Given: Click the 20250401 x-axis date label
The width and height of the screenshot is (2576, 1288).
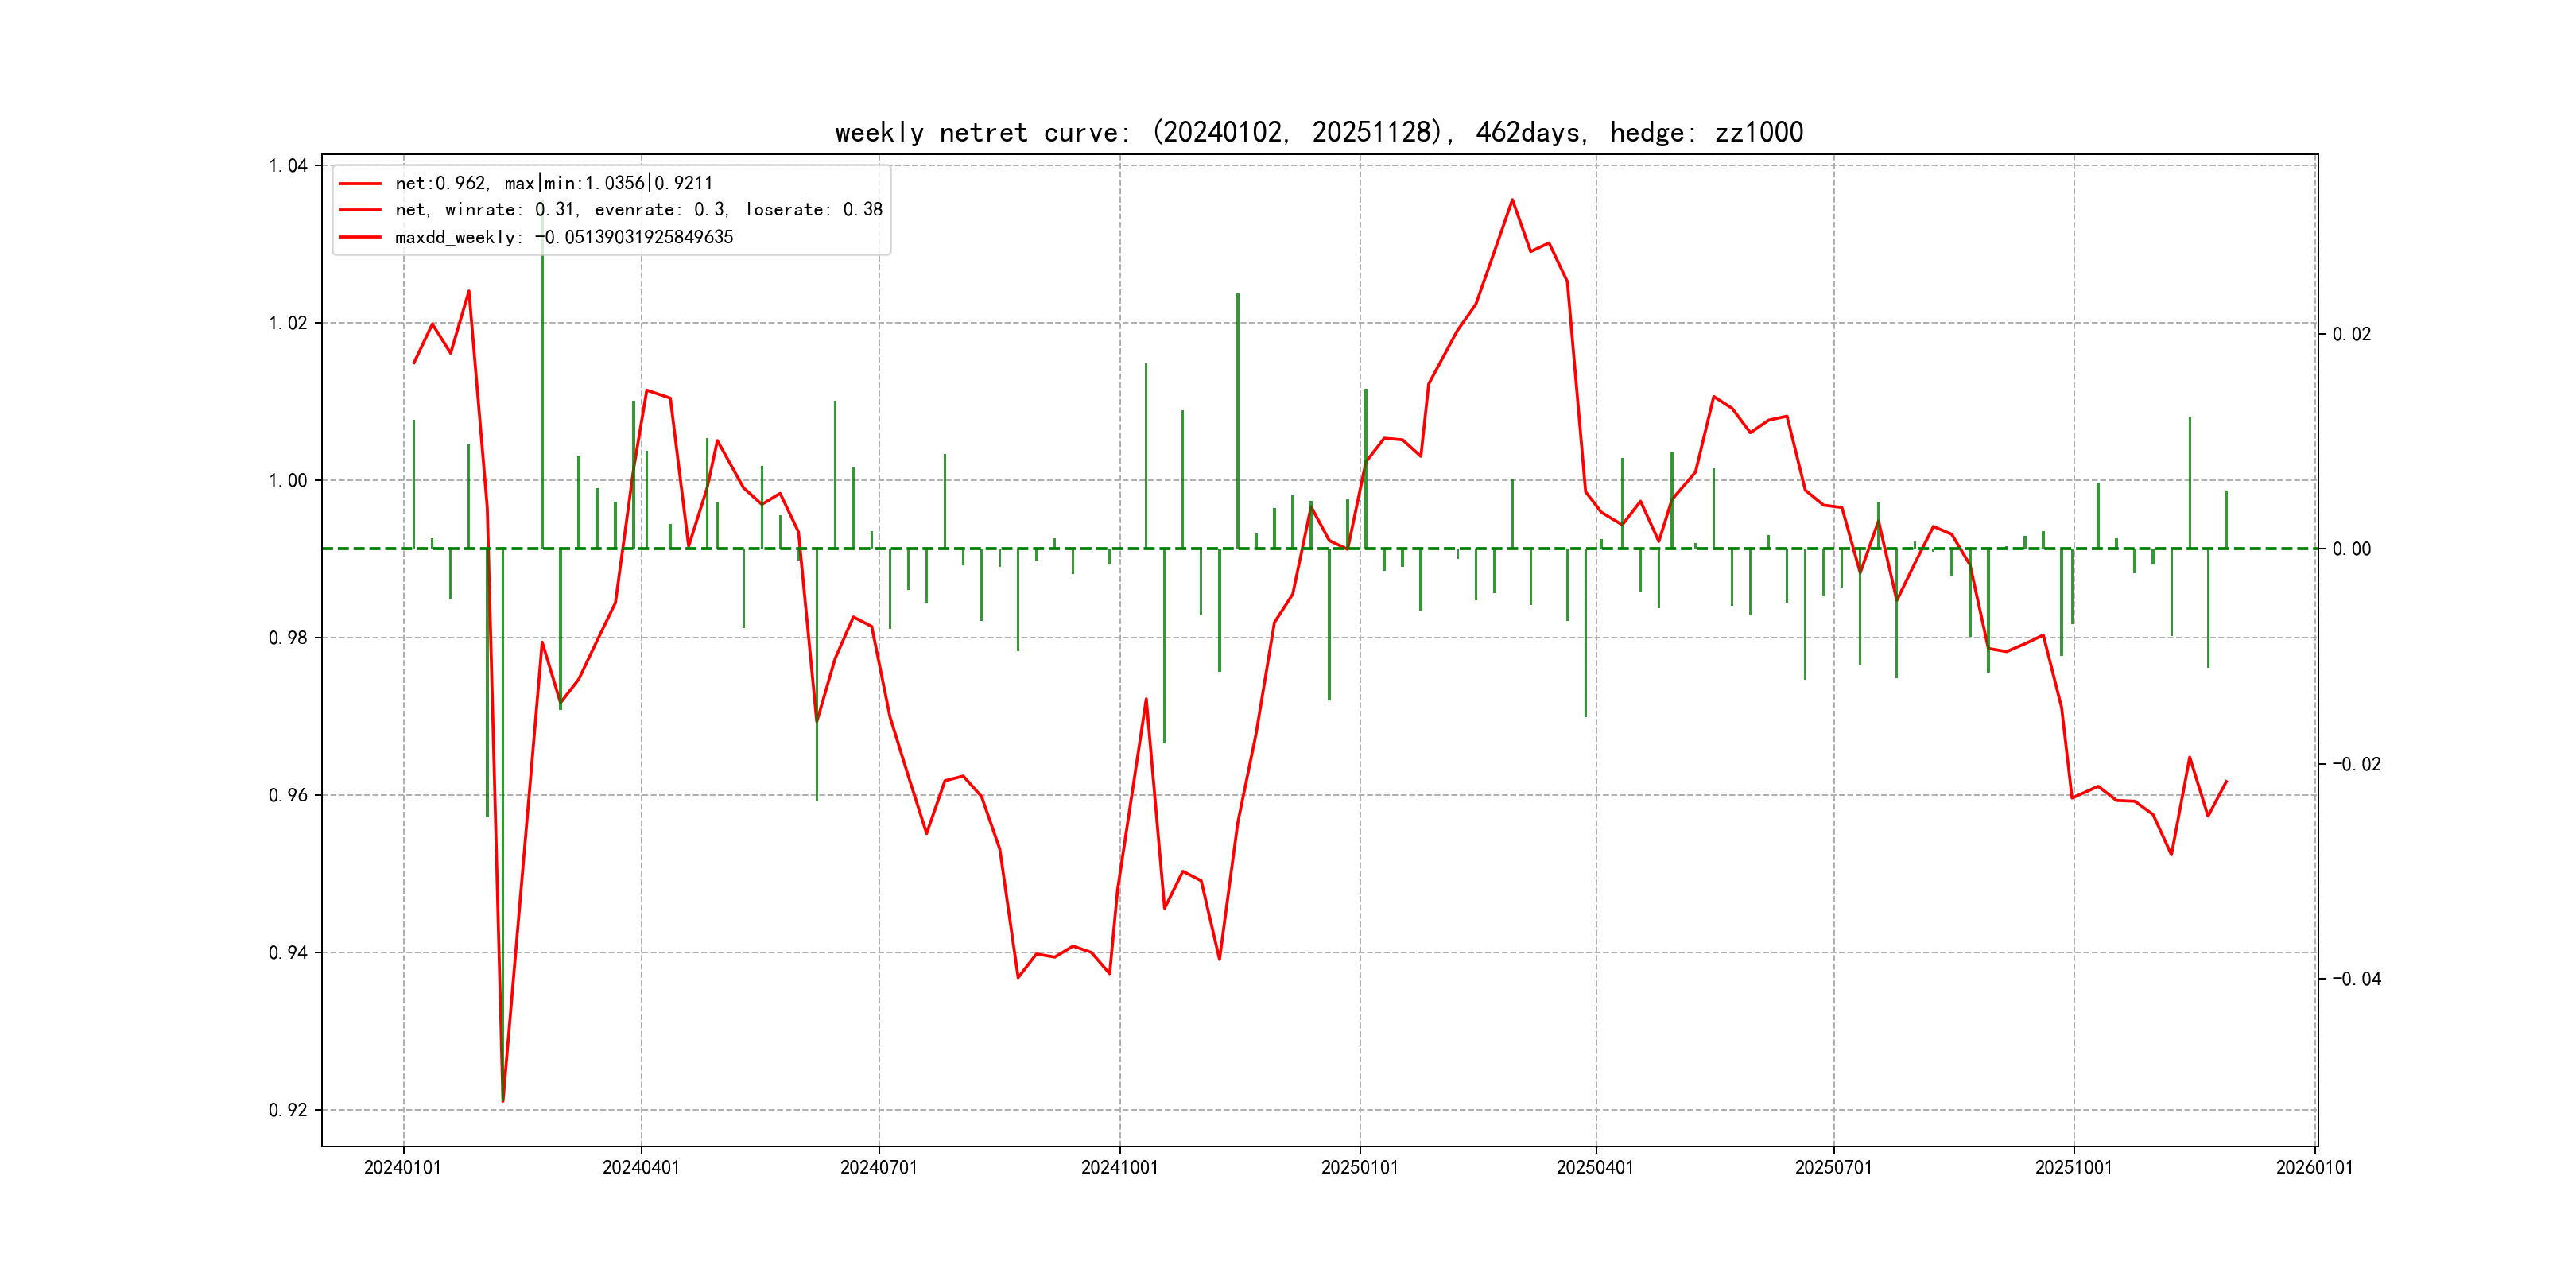Looking at the screenshot, I should pos(1594,1168).
